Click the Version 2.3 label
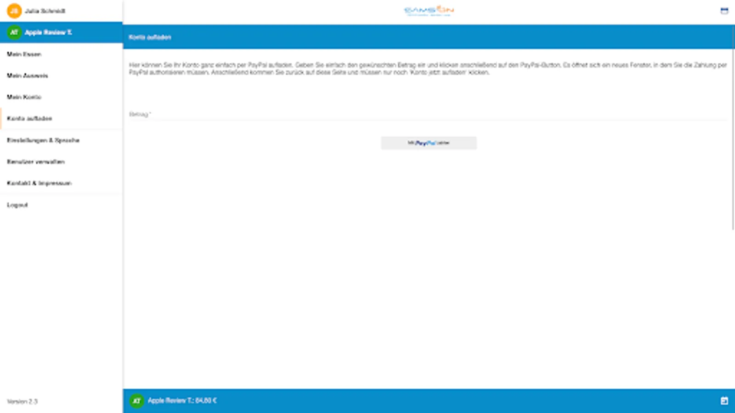Screen dimensions: 735x413 click(22, 402)
